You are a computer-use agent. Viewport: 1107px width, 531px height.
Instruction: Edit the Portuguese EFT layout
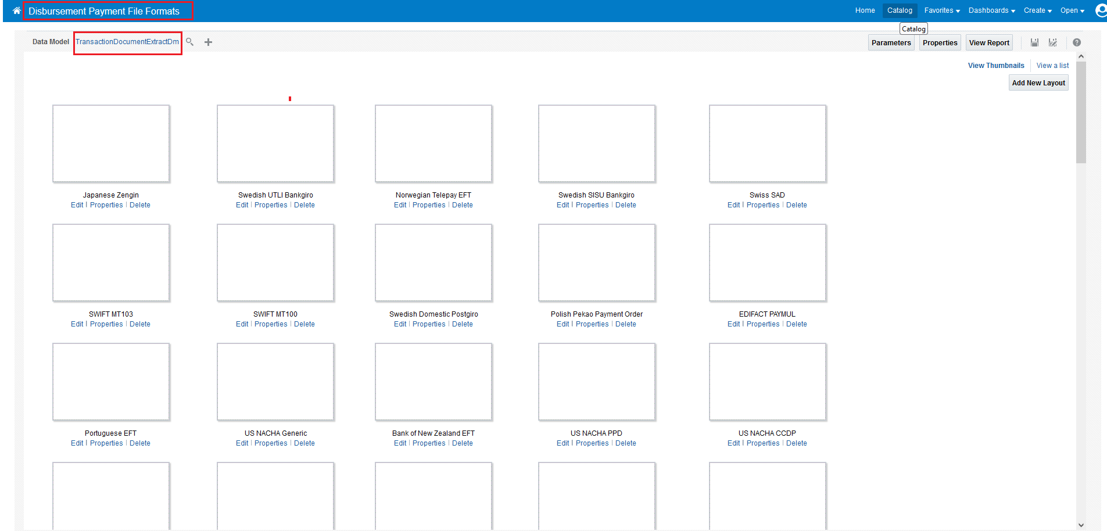[77, 443]
